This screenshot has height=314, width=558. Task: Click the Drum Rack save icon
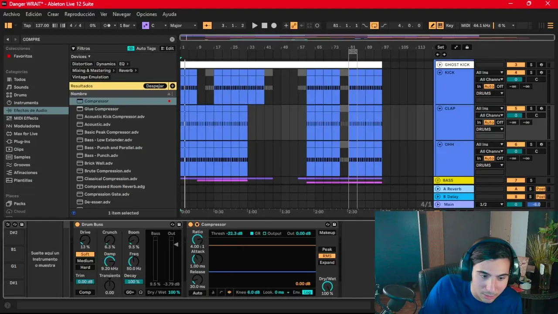(x=22, y=225)
